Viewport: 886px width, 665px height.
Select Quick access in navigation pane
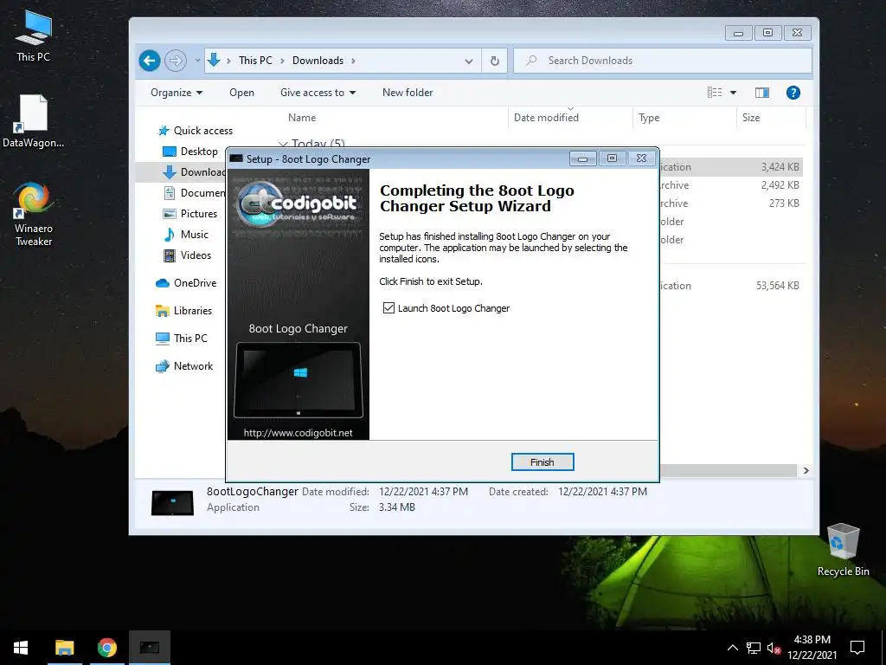[195, 131]
